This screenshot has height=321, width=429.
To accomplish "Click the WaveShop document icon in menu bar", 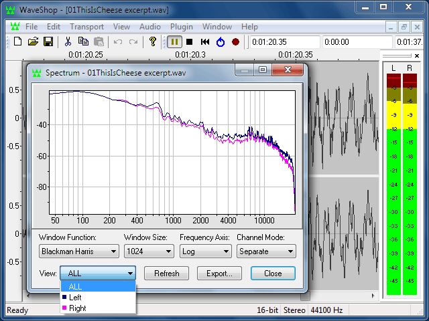I will [x=15, y=27].
